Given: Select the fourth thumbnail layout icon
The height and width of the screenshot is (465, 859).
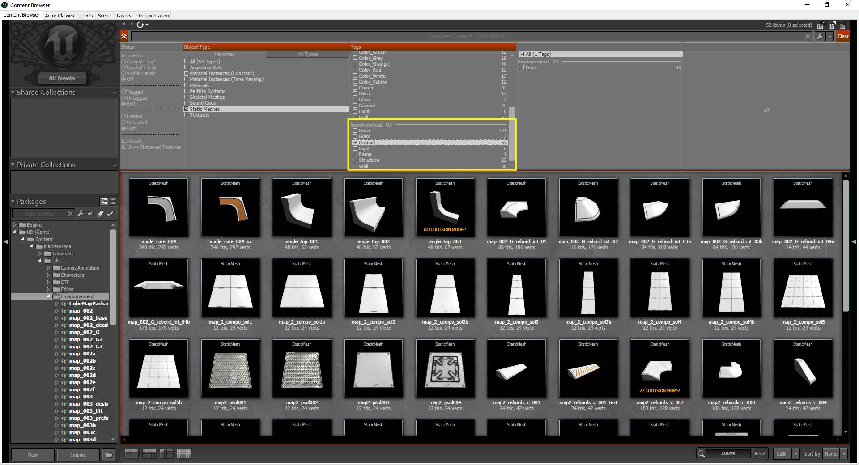Looking at the screenshot, I should [x=184, y=454].
